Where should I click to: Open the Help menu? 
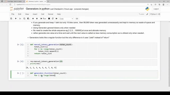(x=59, y=14)
